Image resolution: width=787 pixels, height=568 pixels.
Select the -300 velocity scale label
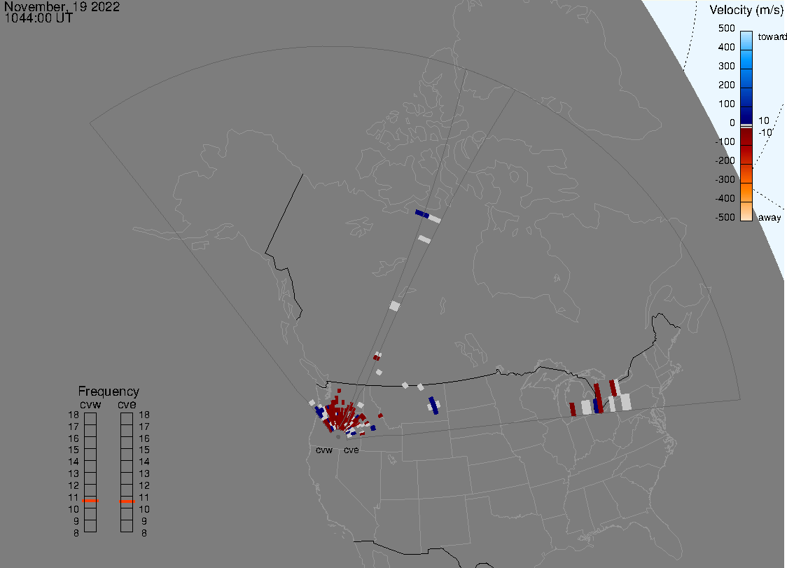pos(725,180)
